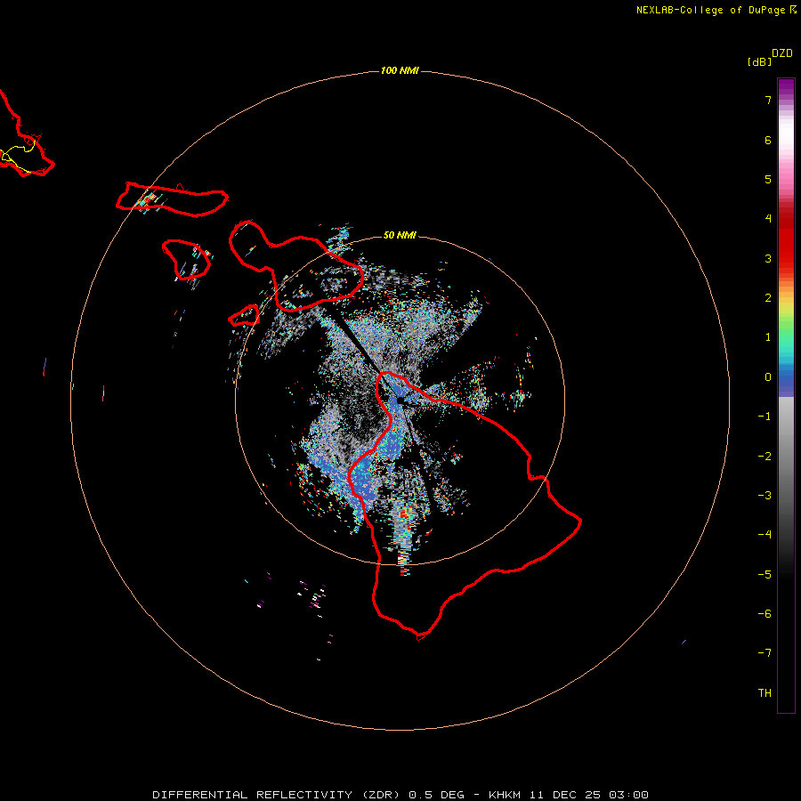801x801 pixels.
Task: Click the -3 tick label on the scale
Action: (x=765, y=496)
